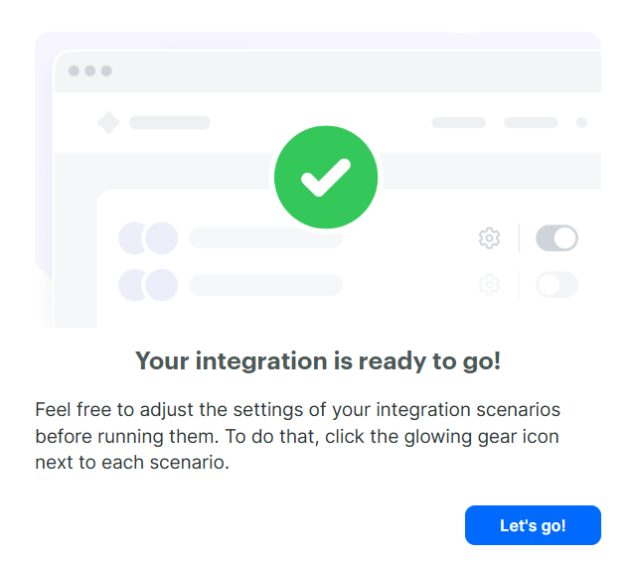
Task: Click the placeholder title bar beside sparkle icon
Action: [170, 122]
